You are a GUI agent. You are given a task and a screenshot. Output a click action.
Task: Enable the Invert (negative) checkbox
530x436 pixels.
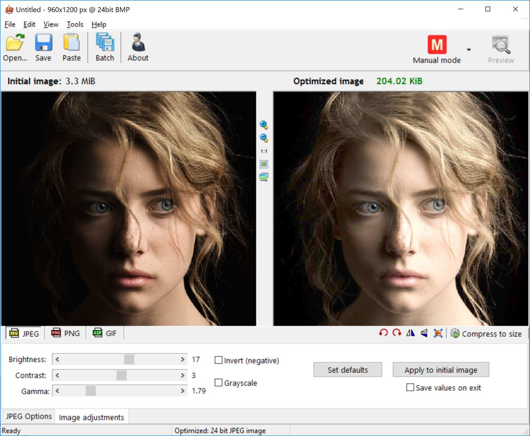click(x=218, y=360)
